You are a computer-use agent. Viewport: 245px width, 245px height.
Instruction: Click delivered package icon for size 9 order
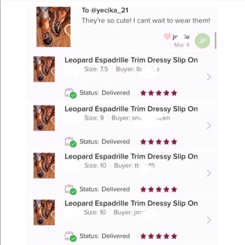pyautogui.click(x=71, y=142)
